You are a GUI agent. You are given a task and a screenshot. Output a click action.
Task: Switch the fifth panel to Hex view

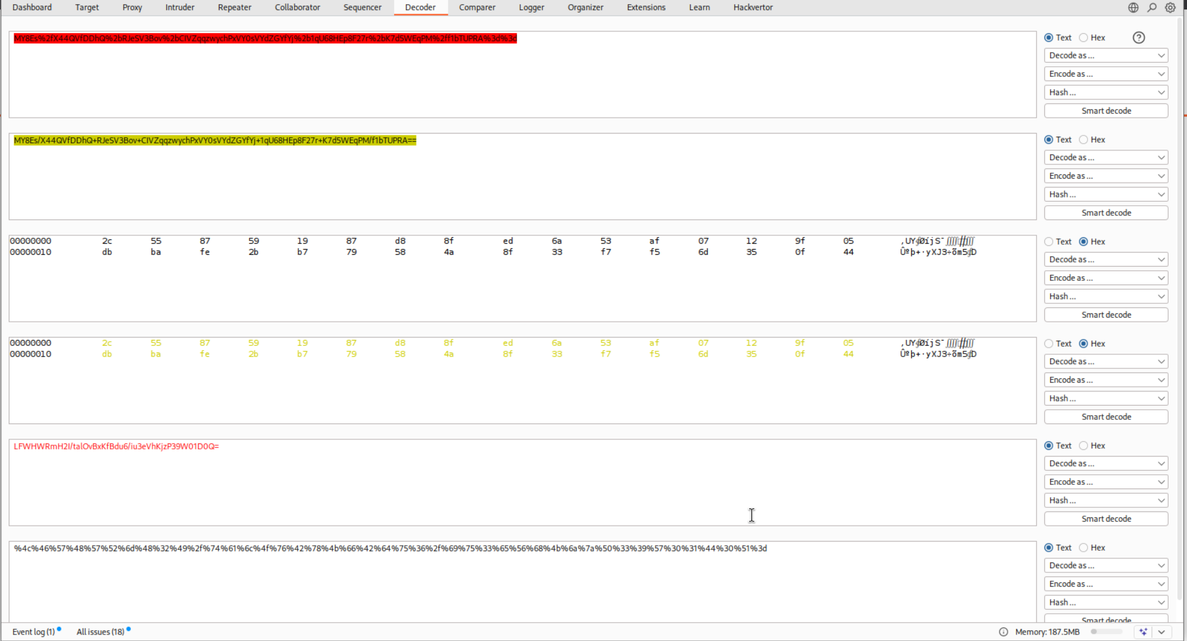[x=1083, y=446]
